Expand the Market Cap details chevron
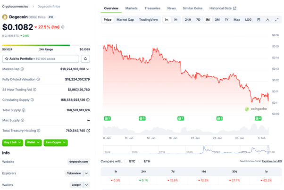Image resolution: width=284 pixels, height=190 pixels. tap(88, 69)
